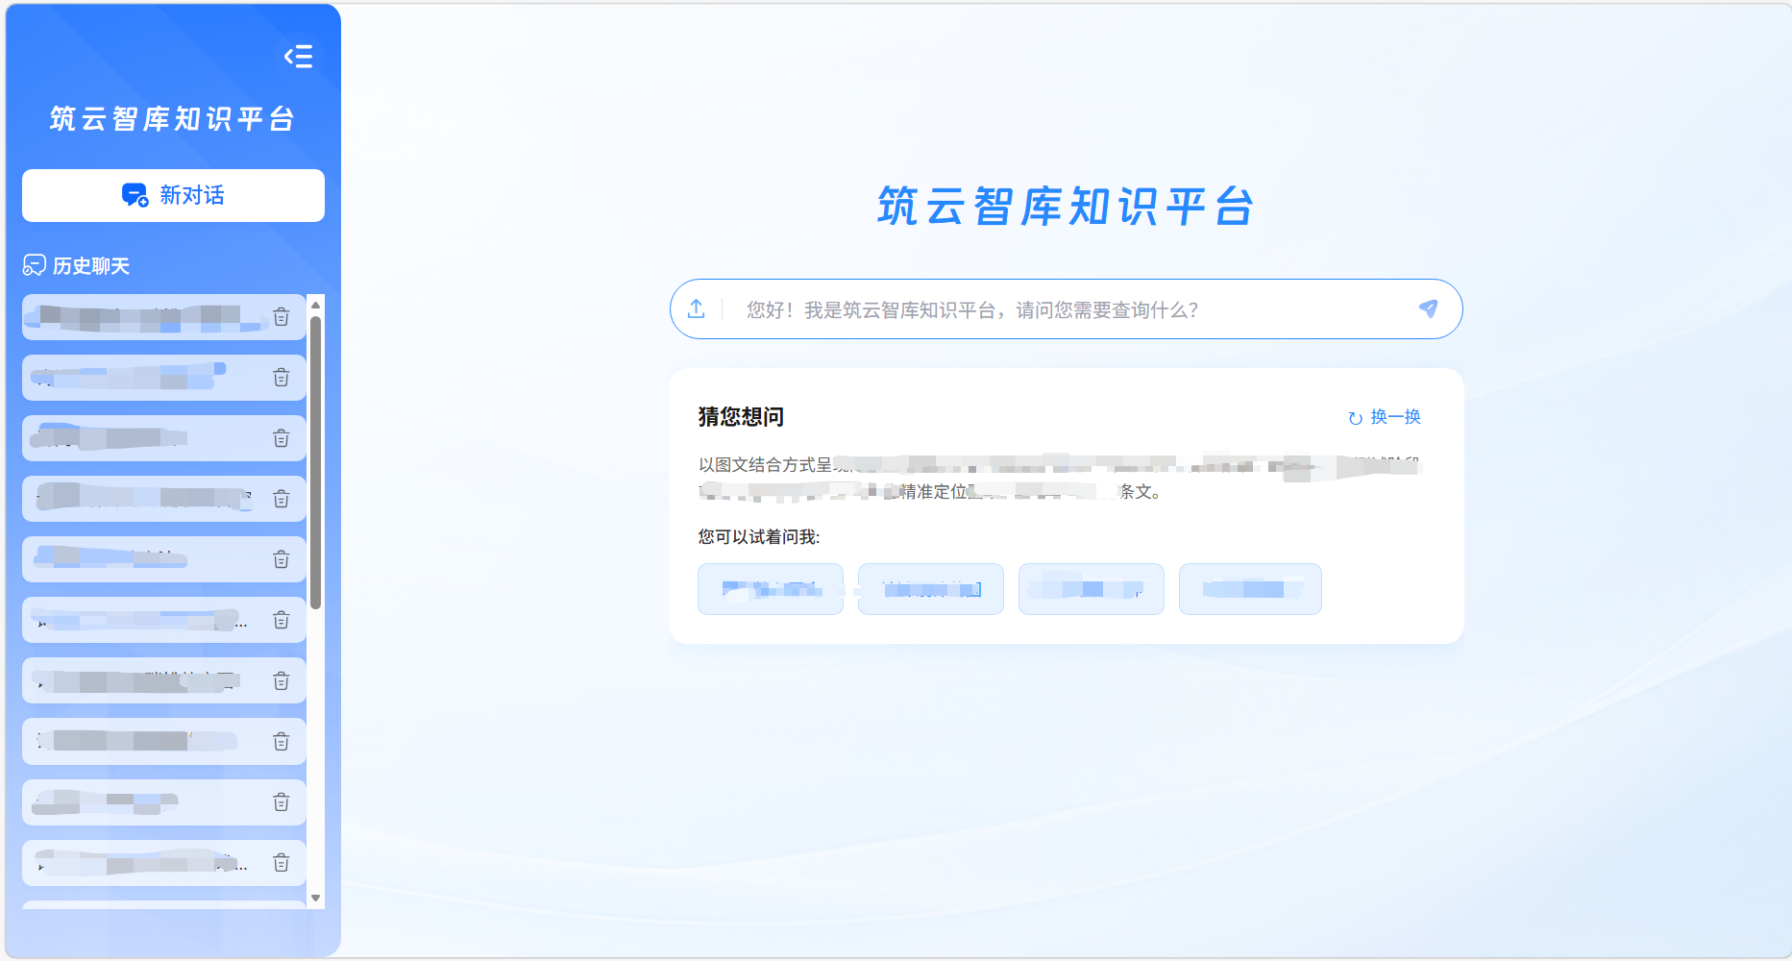This screenshot has height=961, width=1792.
Task: Click the chat bubble icon on 新对话 button
Action: pos(135,195)
